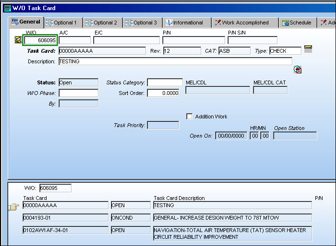Click the Type field showing CHECK
The width and height of the screenshot is (336, 246).
pos(285,51)
